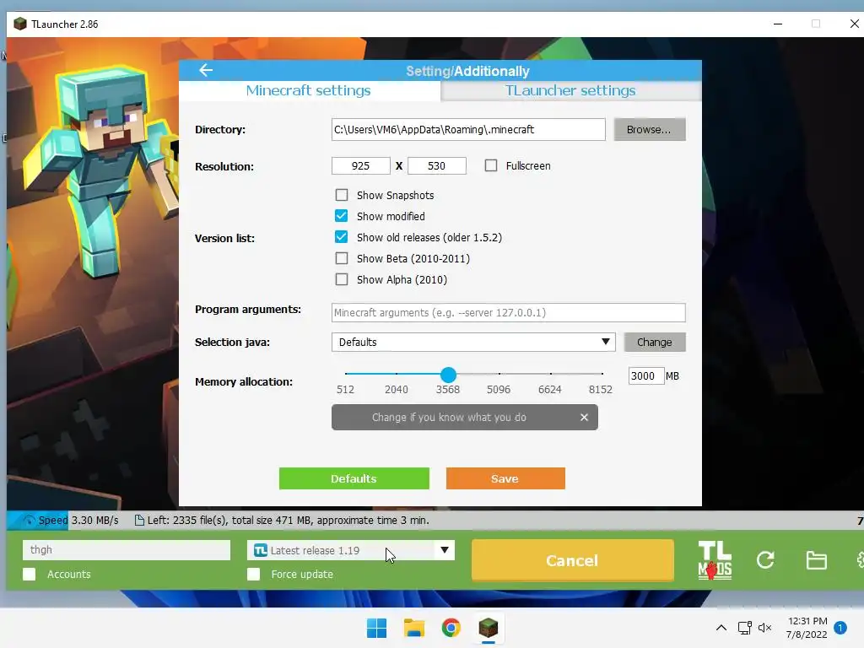Uncheck Show old releases checkbox
Image resolution: width=864 pixels, height=648 pixels.
(342, 237)
